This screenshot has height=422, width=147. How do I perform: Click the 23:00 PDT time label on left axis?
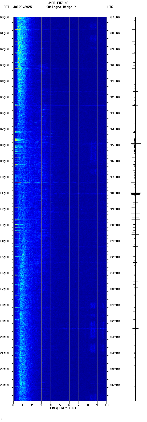point(5,385)
